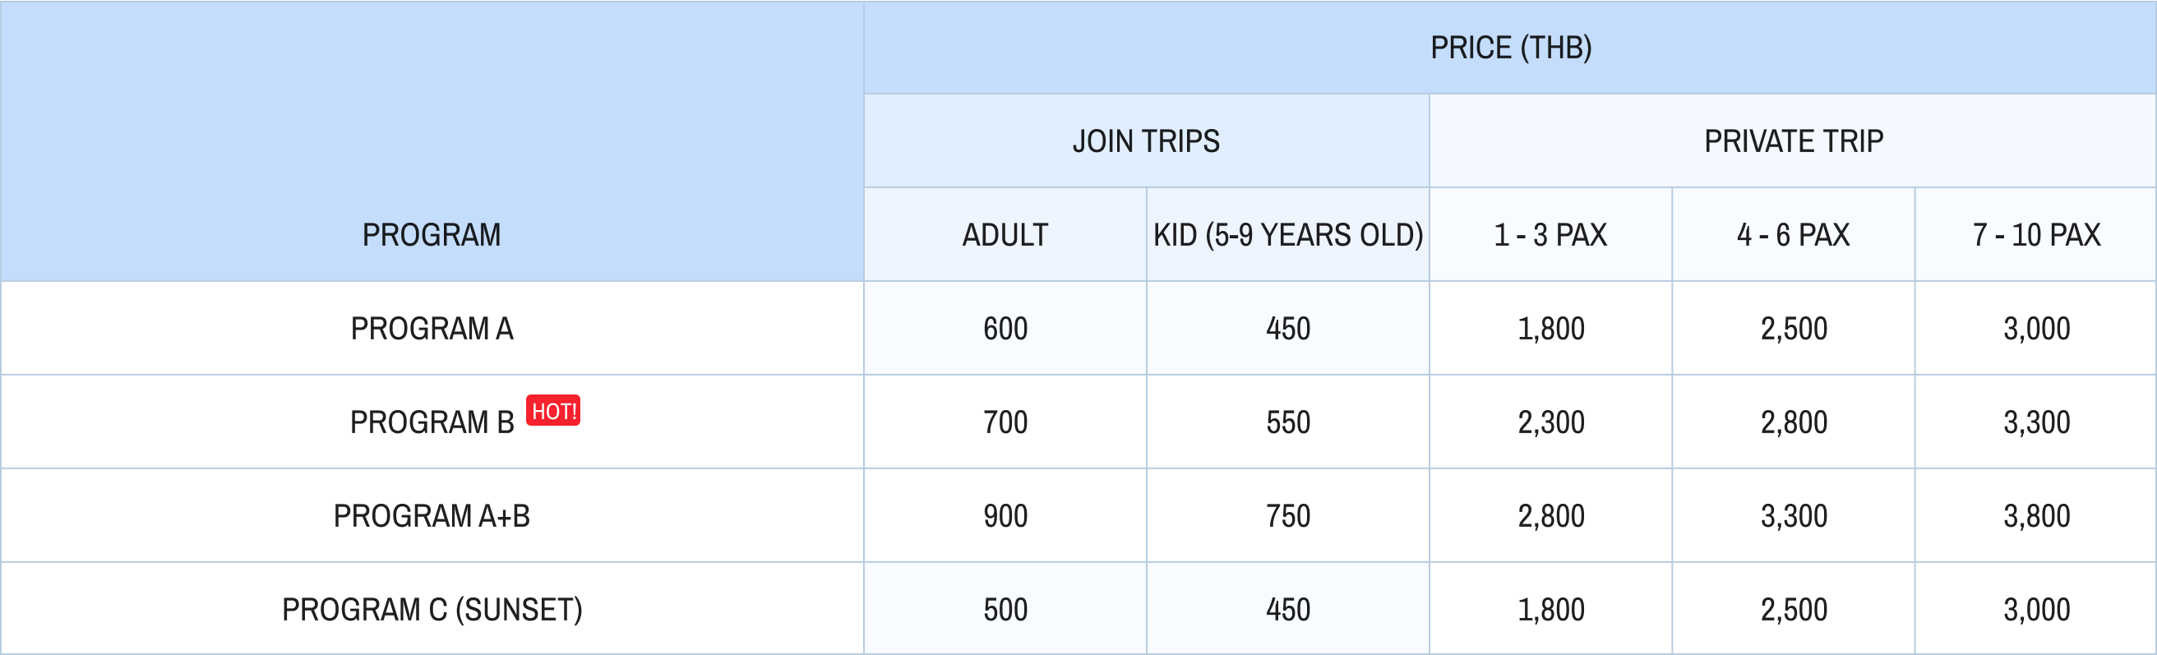Click Program C adult price 500
The height and width of the screenshot is (655, 2157).
[1005, 610]
